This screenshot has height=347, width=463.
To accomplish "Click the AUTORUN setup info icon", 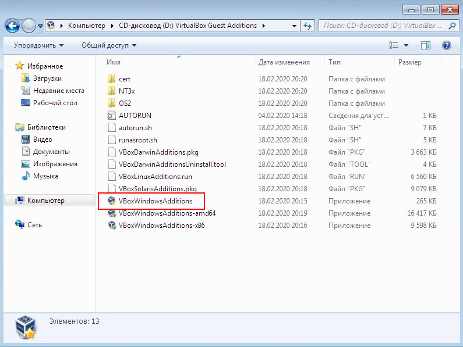I will (x=112, y=115).
